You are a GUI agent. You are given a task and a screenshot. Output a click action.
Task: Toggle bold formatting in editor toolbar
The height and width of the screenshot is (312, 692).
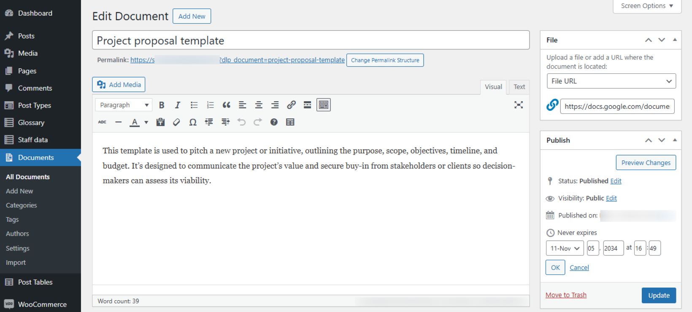click(161, 105)
